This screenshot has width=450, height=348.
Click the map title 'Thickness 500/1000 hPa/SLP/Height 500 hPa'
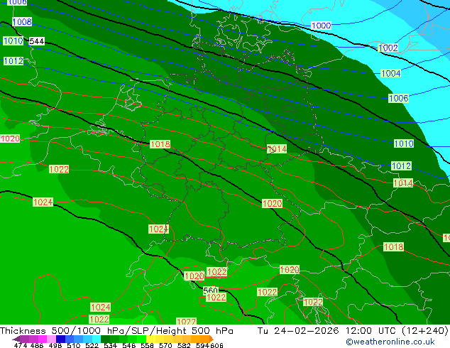point(116,330)
